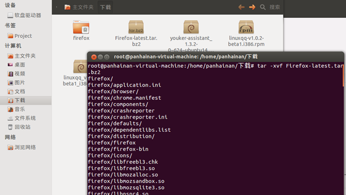Image resolution: width=346 pixels, height=195 pixels.
Task: Open 桌面 desktop in sidebar
Action: click(16, 65)
